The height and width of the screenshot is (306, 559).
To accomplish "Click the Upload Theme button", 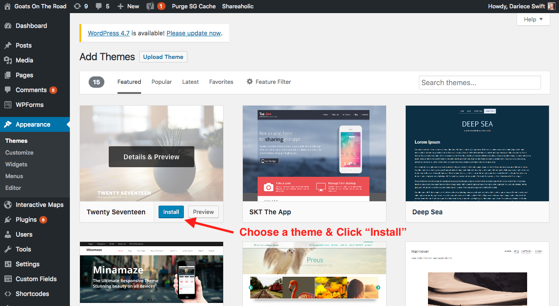I will tap(163, 57).
